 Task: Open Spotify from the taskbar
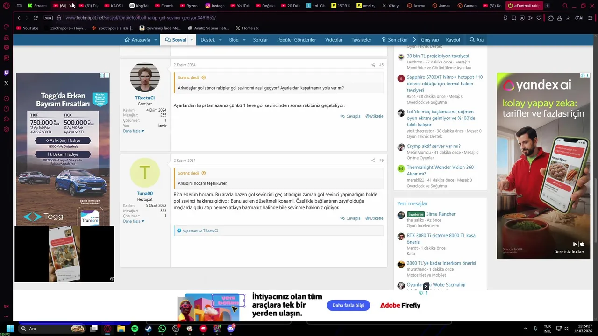coord(135,329)
